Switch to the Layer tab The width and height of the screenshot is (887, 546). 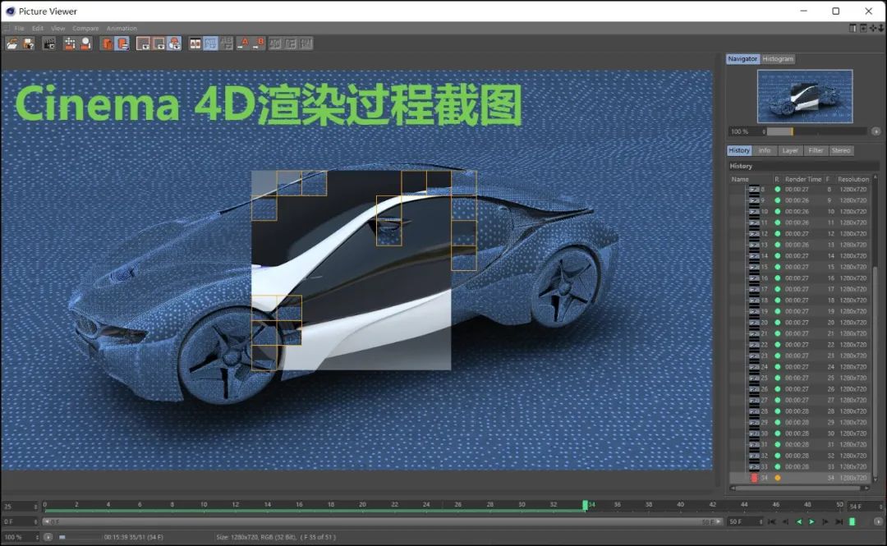790,150
